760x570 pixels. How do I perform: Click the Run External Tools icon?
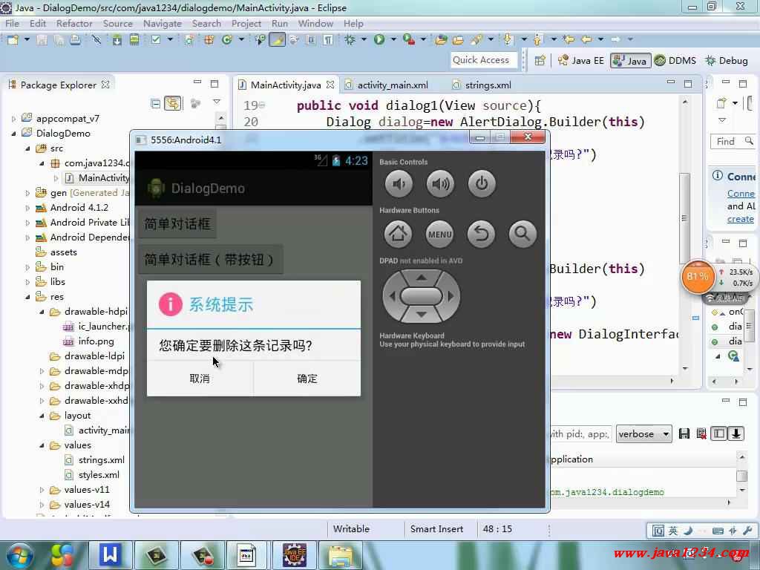click(409, 40)
